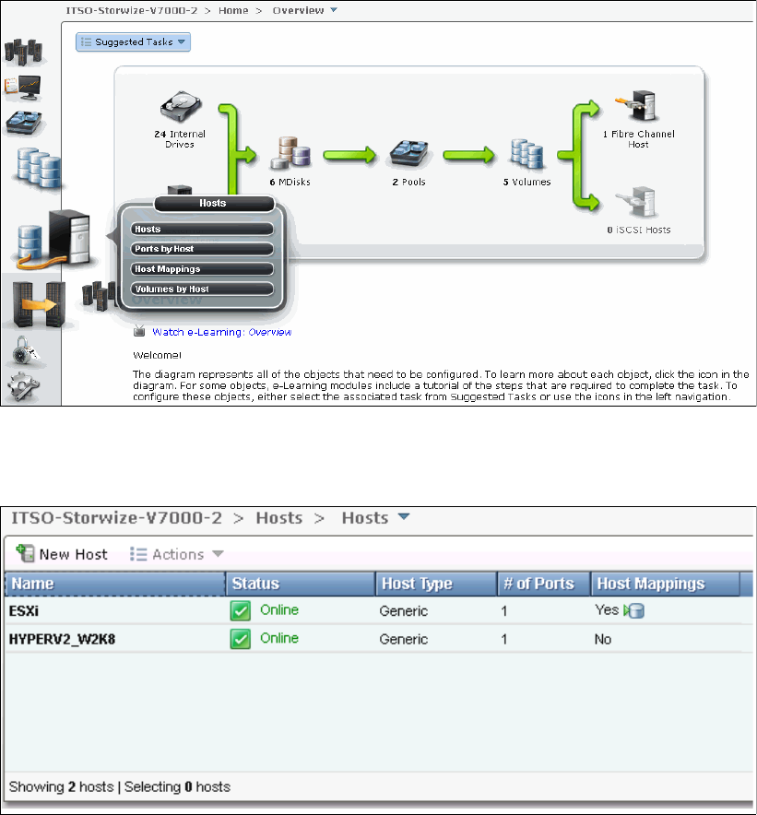Open the Monitoring icon in left navigation
This screenshot has width=757, height=815.
tap(25, 89)
